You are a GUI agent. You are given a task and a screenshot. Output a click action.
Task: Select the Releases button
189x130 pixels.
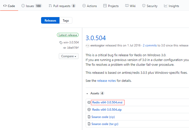click(50, 20)
